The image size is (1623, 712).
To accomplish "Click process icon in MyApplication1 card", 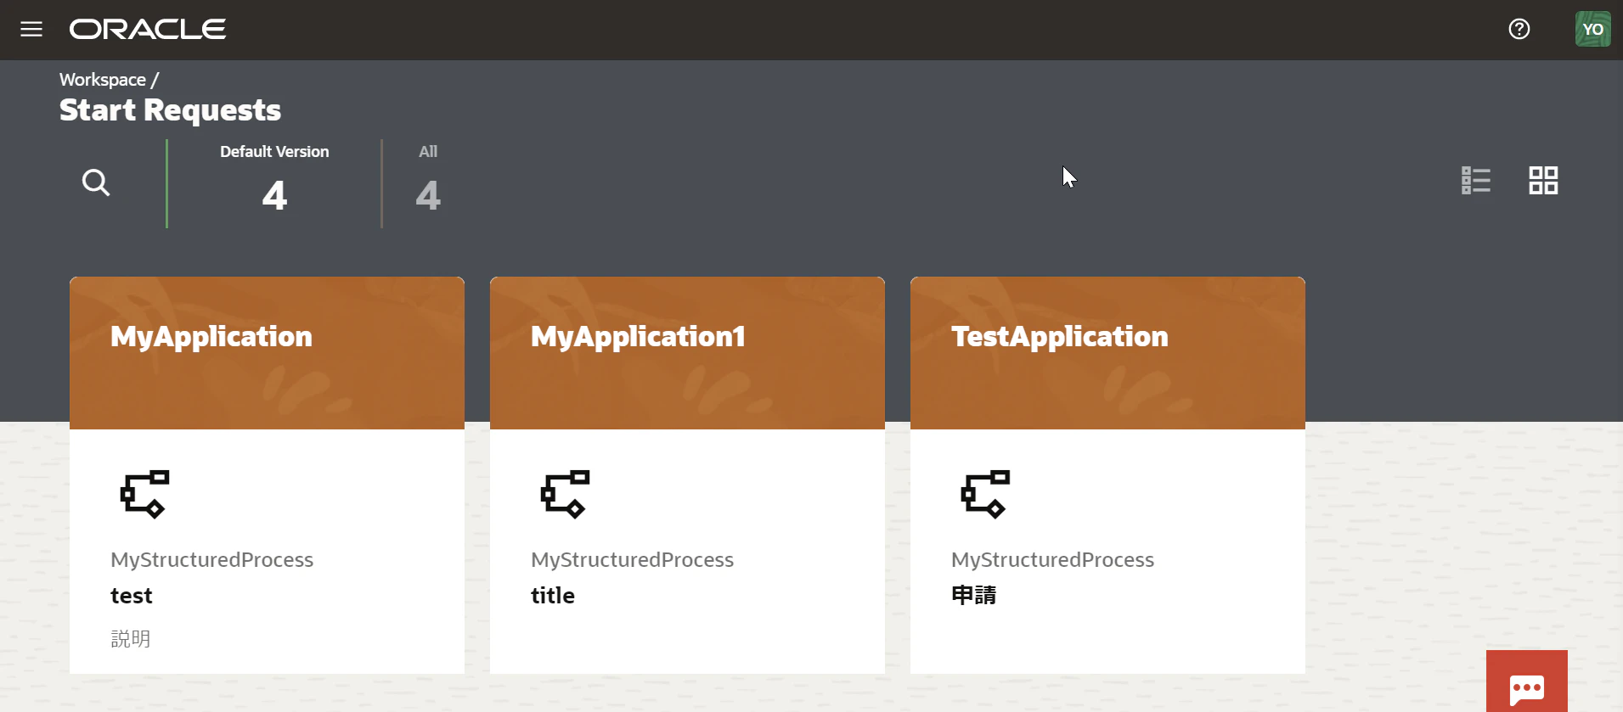I will (x=565, y=494).
